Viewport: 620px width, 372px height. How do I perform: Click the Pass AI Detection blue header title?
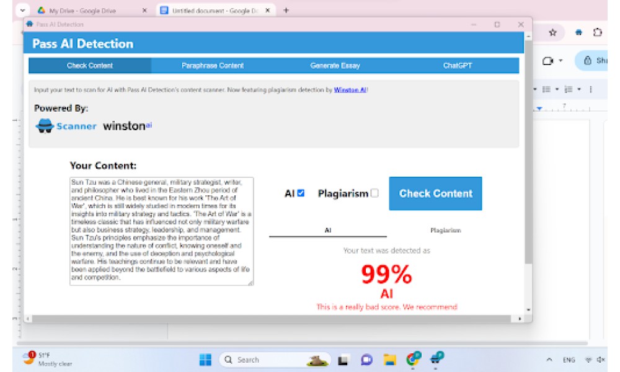tap(82, 43)
